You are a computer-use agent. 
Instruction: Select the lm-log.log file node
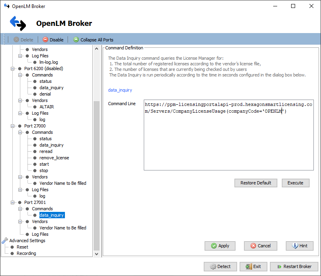click(x=48, y=62)
